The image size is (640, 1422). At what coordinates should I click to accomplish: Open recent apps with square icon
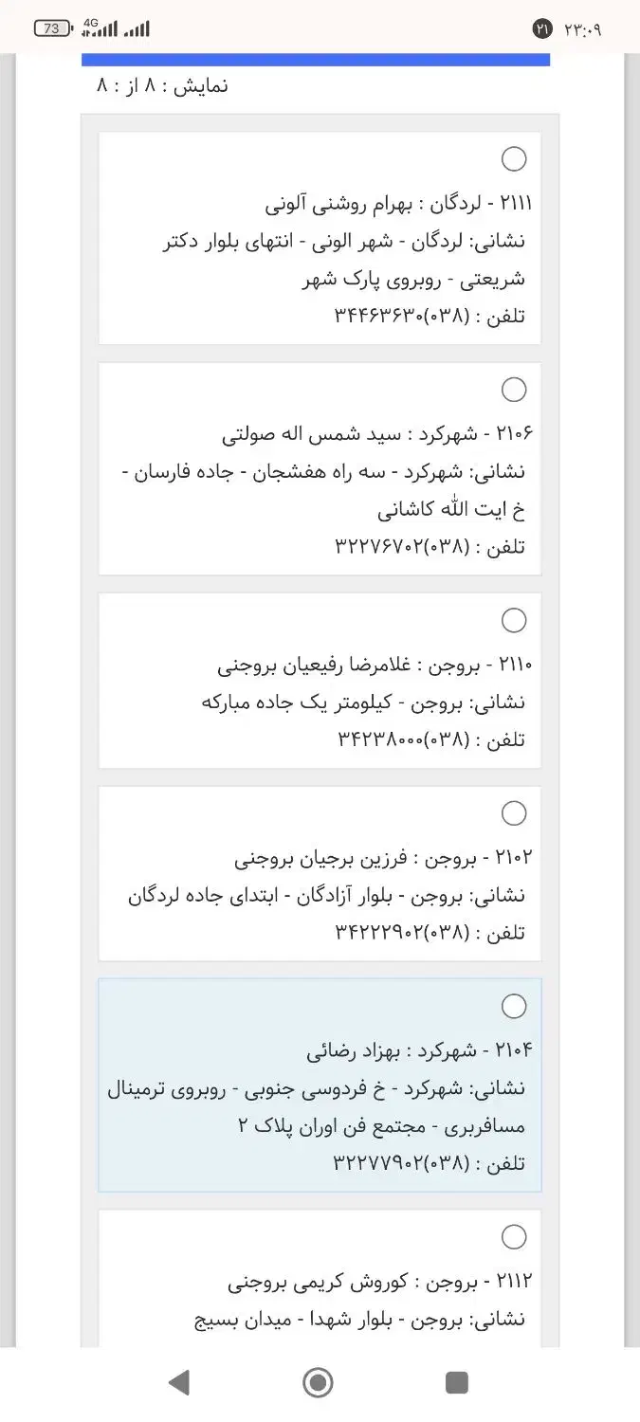[457, 1383]
